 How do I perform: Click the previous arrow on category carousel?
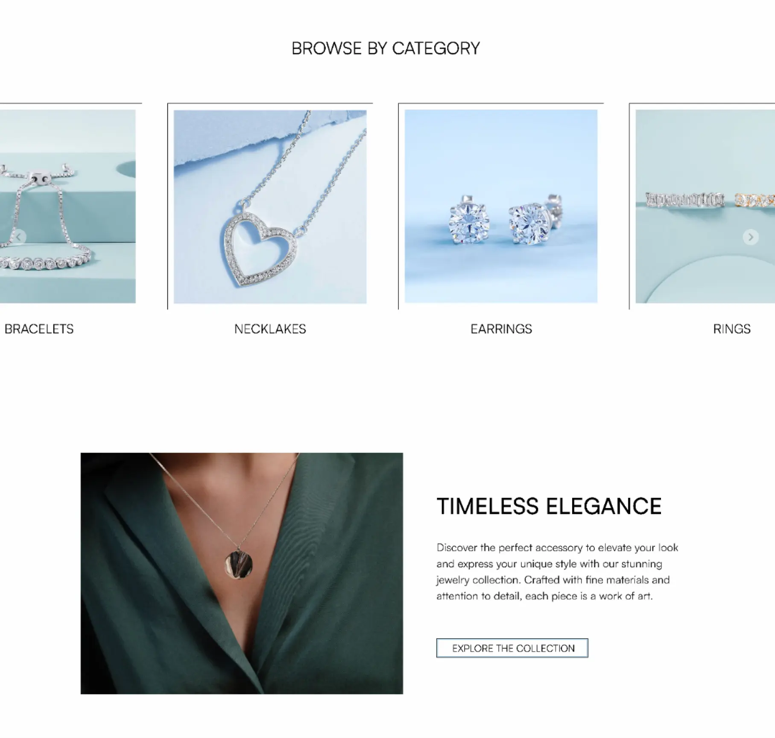click(x=19, y=237)
